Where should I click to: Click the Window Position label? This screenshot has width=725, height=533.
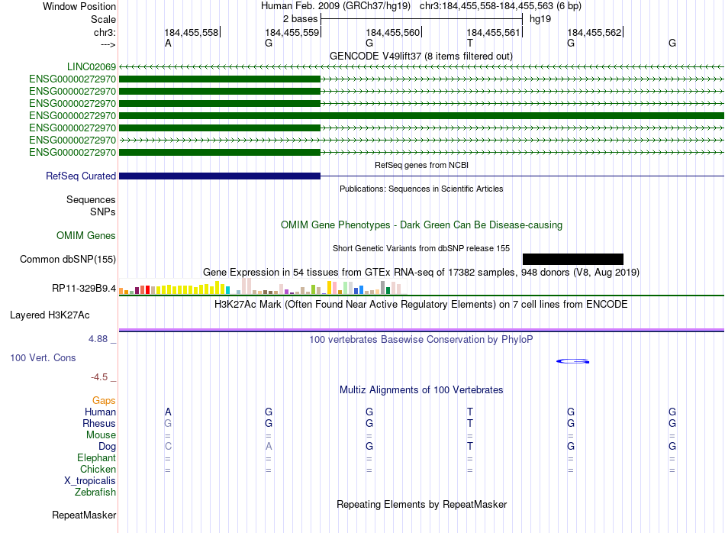point(79,7)
